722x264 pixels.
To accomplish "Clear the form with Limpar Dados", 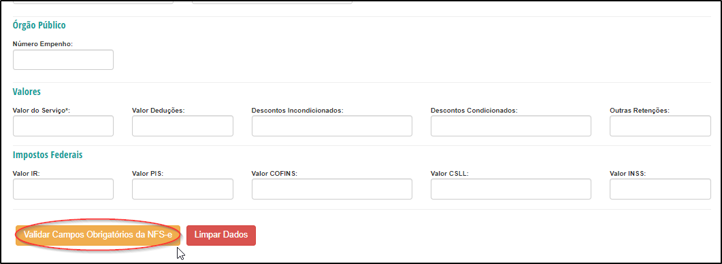I will click(221, 235).
